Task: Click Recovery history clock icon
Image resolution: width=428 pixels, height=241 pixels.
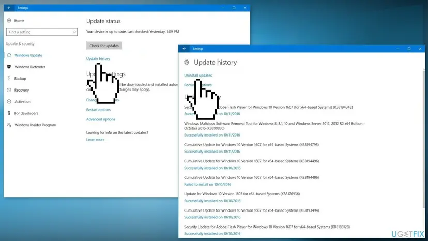Action: [x=9, y=90]
